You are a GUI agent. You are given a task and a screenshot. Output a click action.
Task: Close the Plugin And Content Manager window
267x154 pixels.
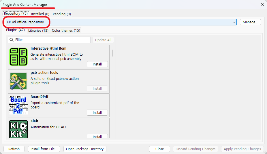pyautogui.click(x=262, y=4)
